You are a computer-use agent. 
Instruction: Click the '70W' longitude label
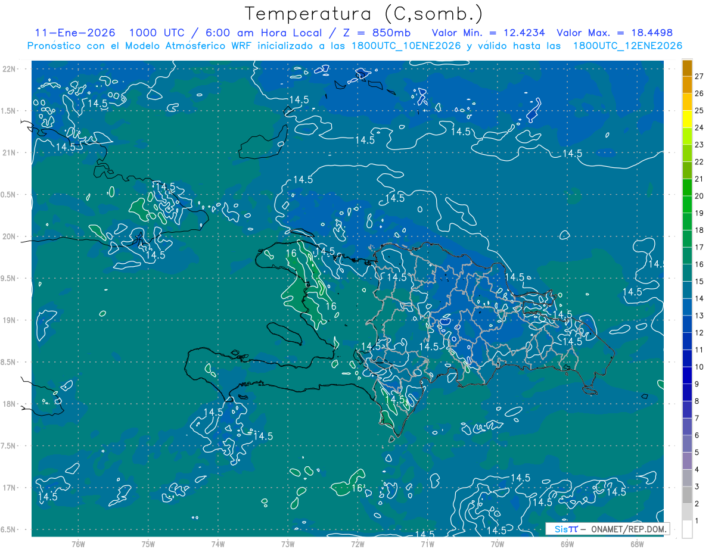[x=498, y=544]
